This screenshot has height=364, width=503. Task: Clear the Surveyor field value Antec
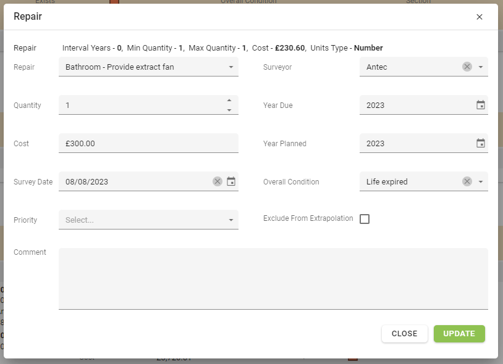[467, 67]
